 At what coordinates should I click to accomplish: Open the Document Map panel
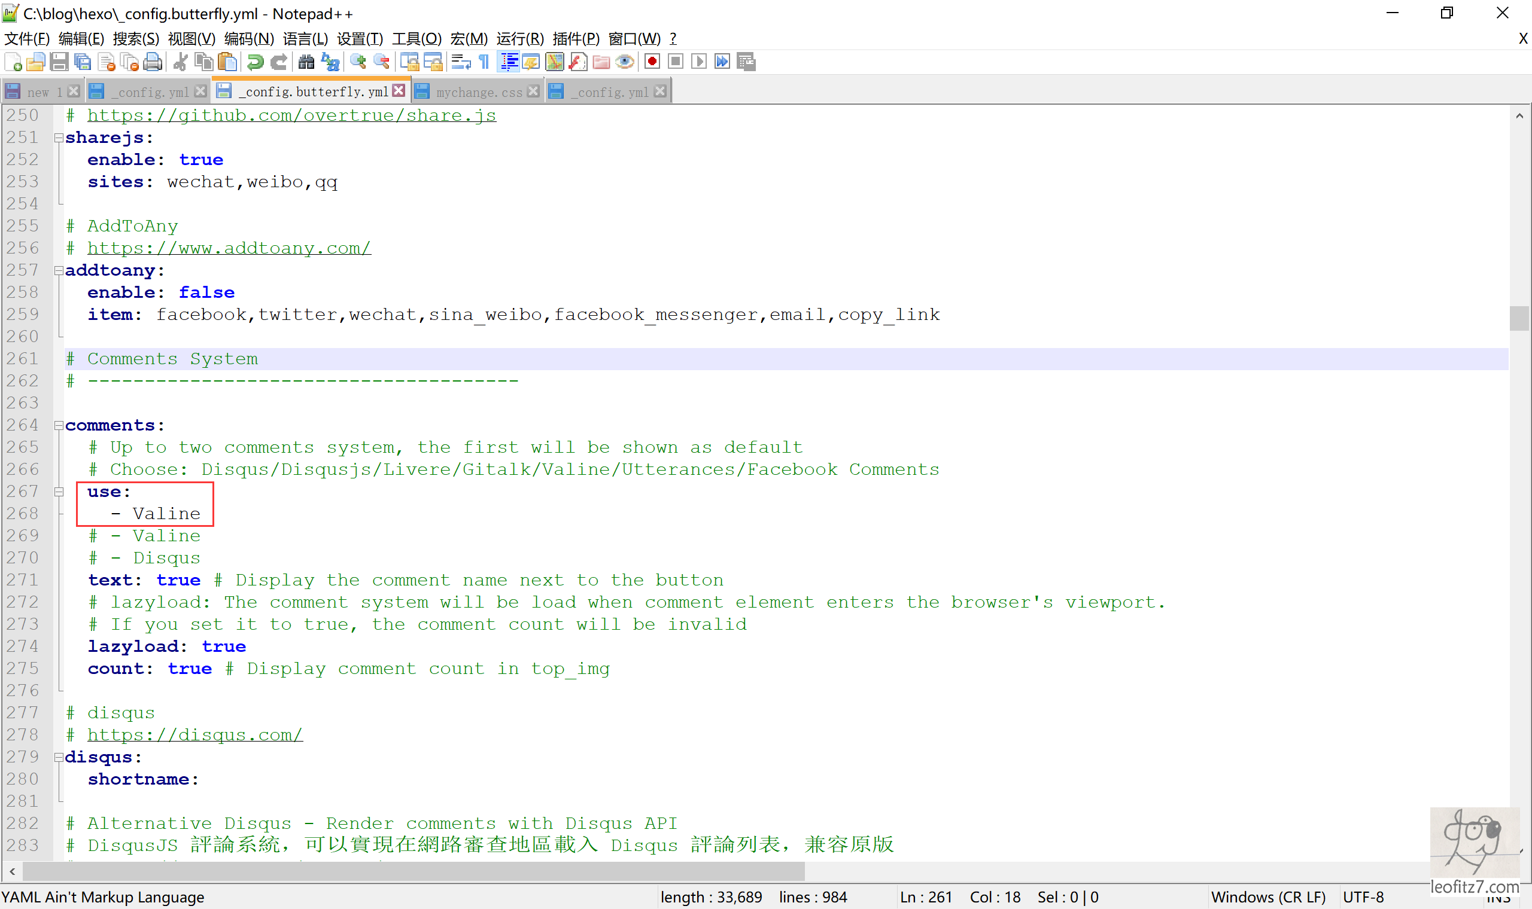click(554, 61)
